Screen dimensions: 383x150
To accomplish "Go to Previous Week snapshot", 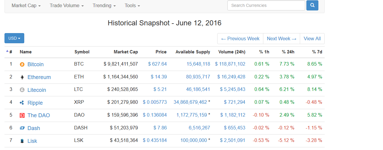I will 240,39.
